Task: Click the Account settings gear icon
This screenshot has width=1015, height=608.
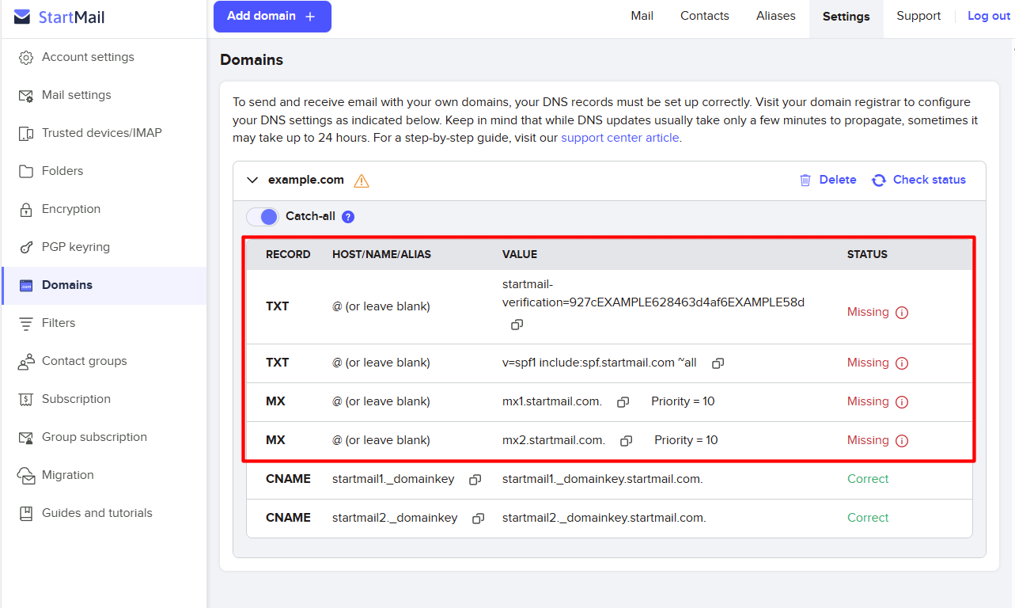Action: pos(26,58)
